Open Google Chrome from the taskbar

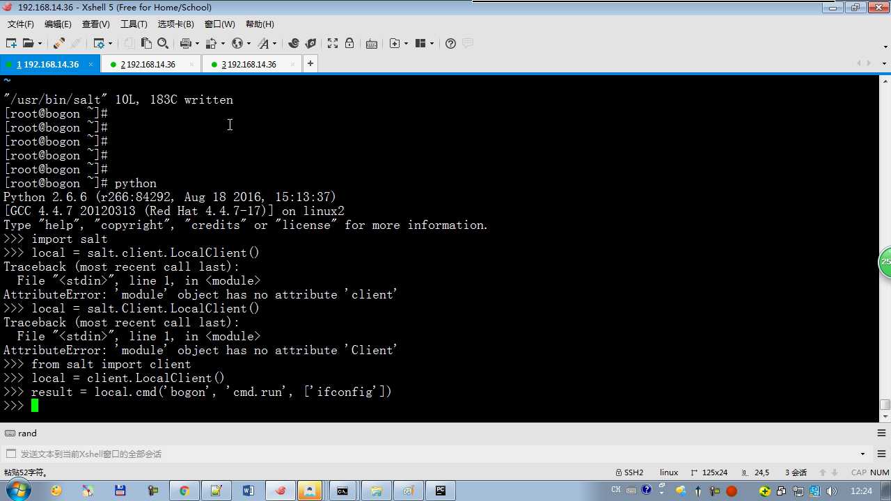pos(184,491)
